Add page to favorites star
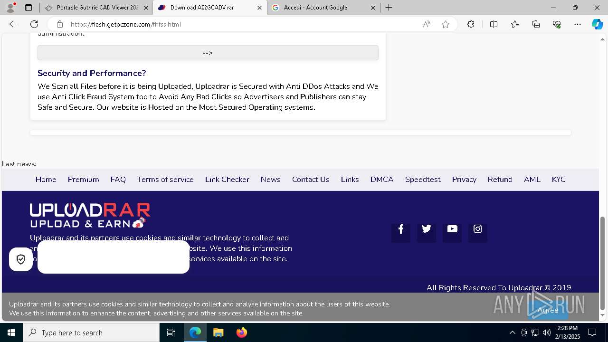The height and width of the screenshot is (342, 608). (446, 24)
